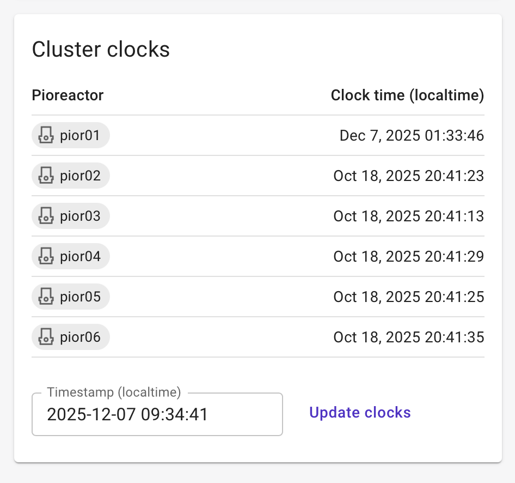Viewport: 515px width, 483px height.
Task: Click the Update clocks button
Action: [x=360, y=413]
